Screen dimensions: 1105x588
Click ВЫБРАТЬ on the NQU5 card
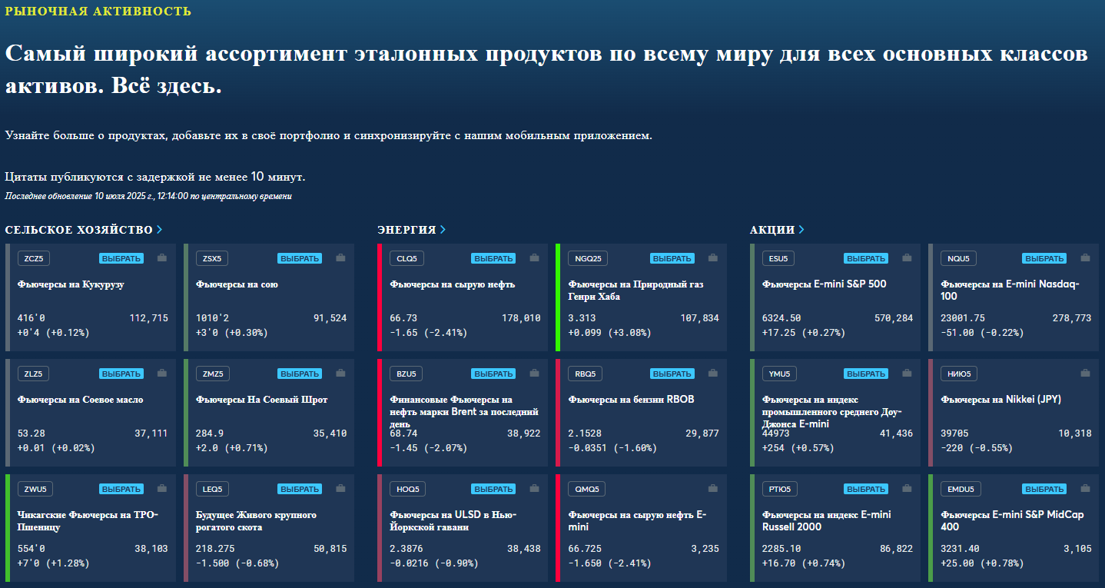[1044, 258]
